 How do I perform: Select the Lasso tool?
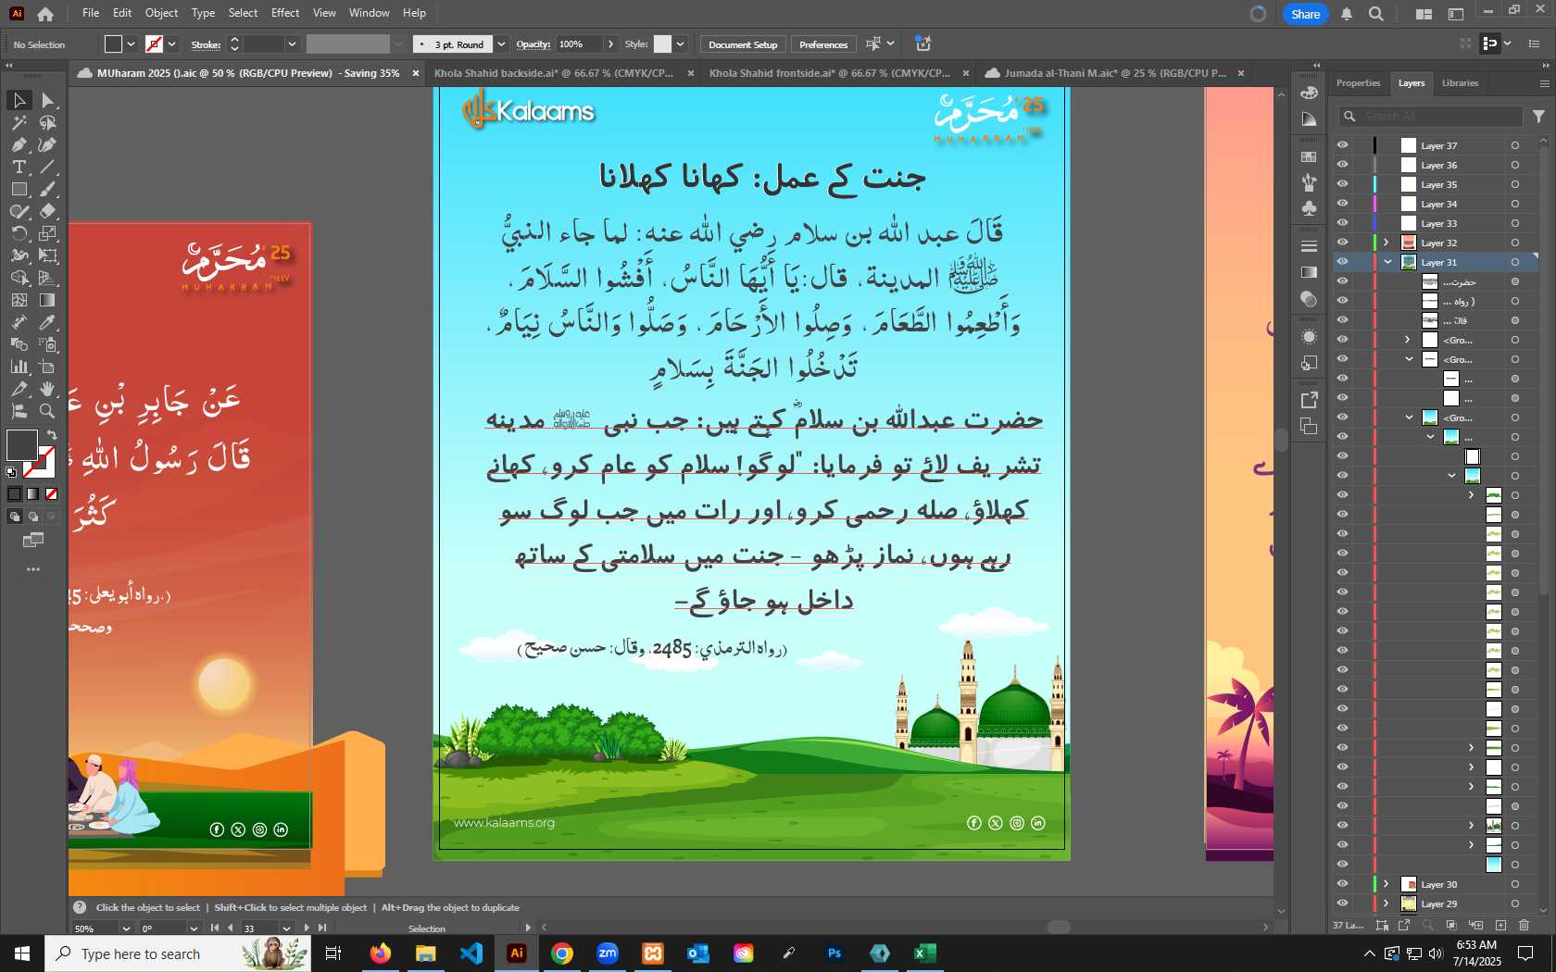coord(48,122)
